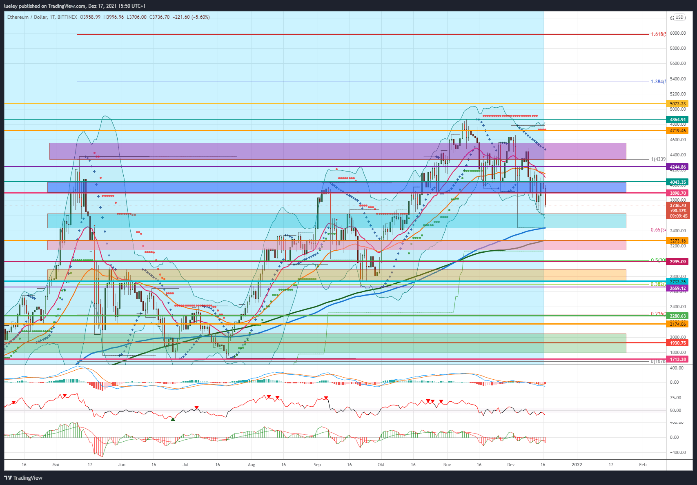Select the high value H3996.96 in the legend

point(114,17)
